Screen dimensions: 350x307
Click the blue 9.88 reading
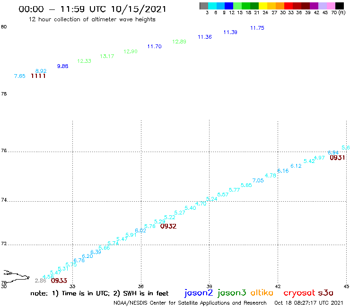point(63,66)
